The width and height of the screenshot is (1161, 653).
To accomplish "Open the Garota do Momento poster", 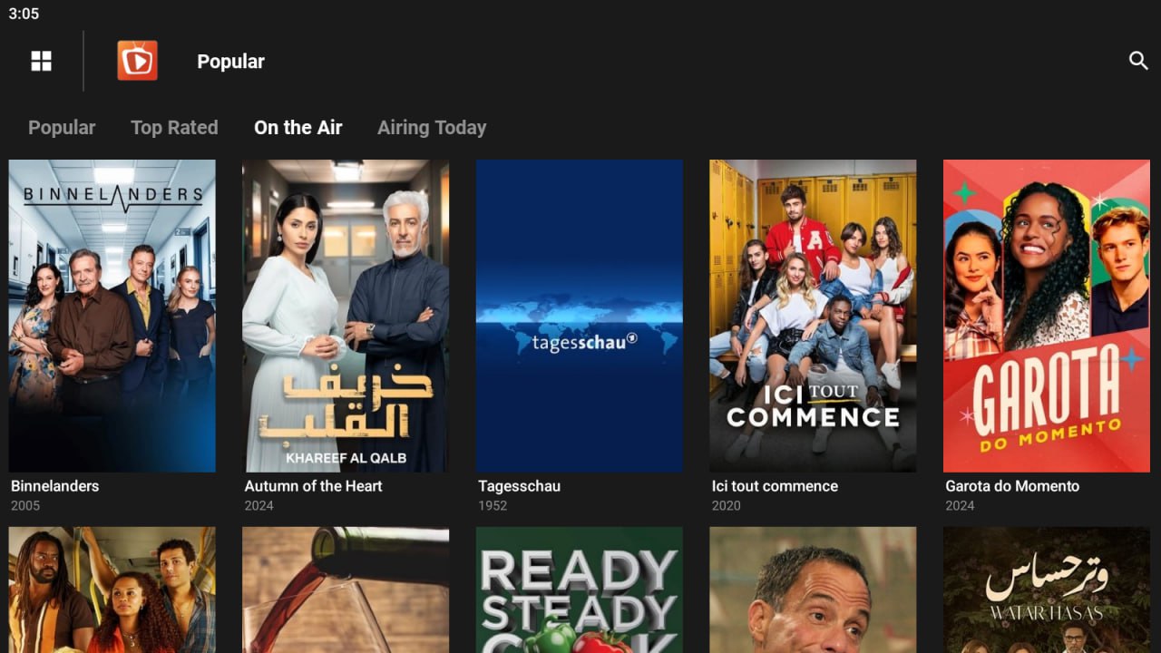I will tap(1047, 316).
